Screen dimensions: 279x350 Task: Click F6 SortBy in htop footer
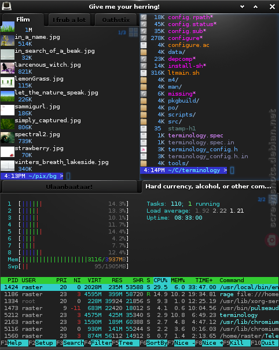coord(153,343)
